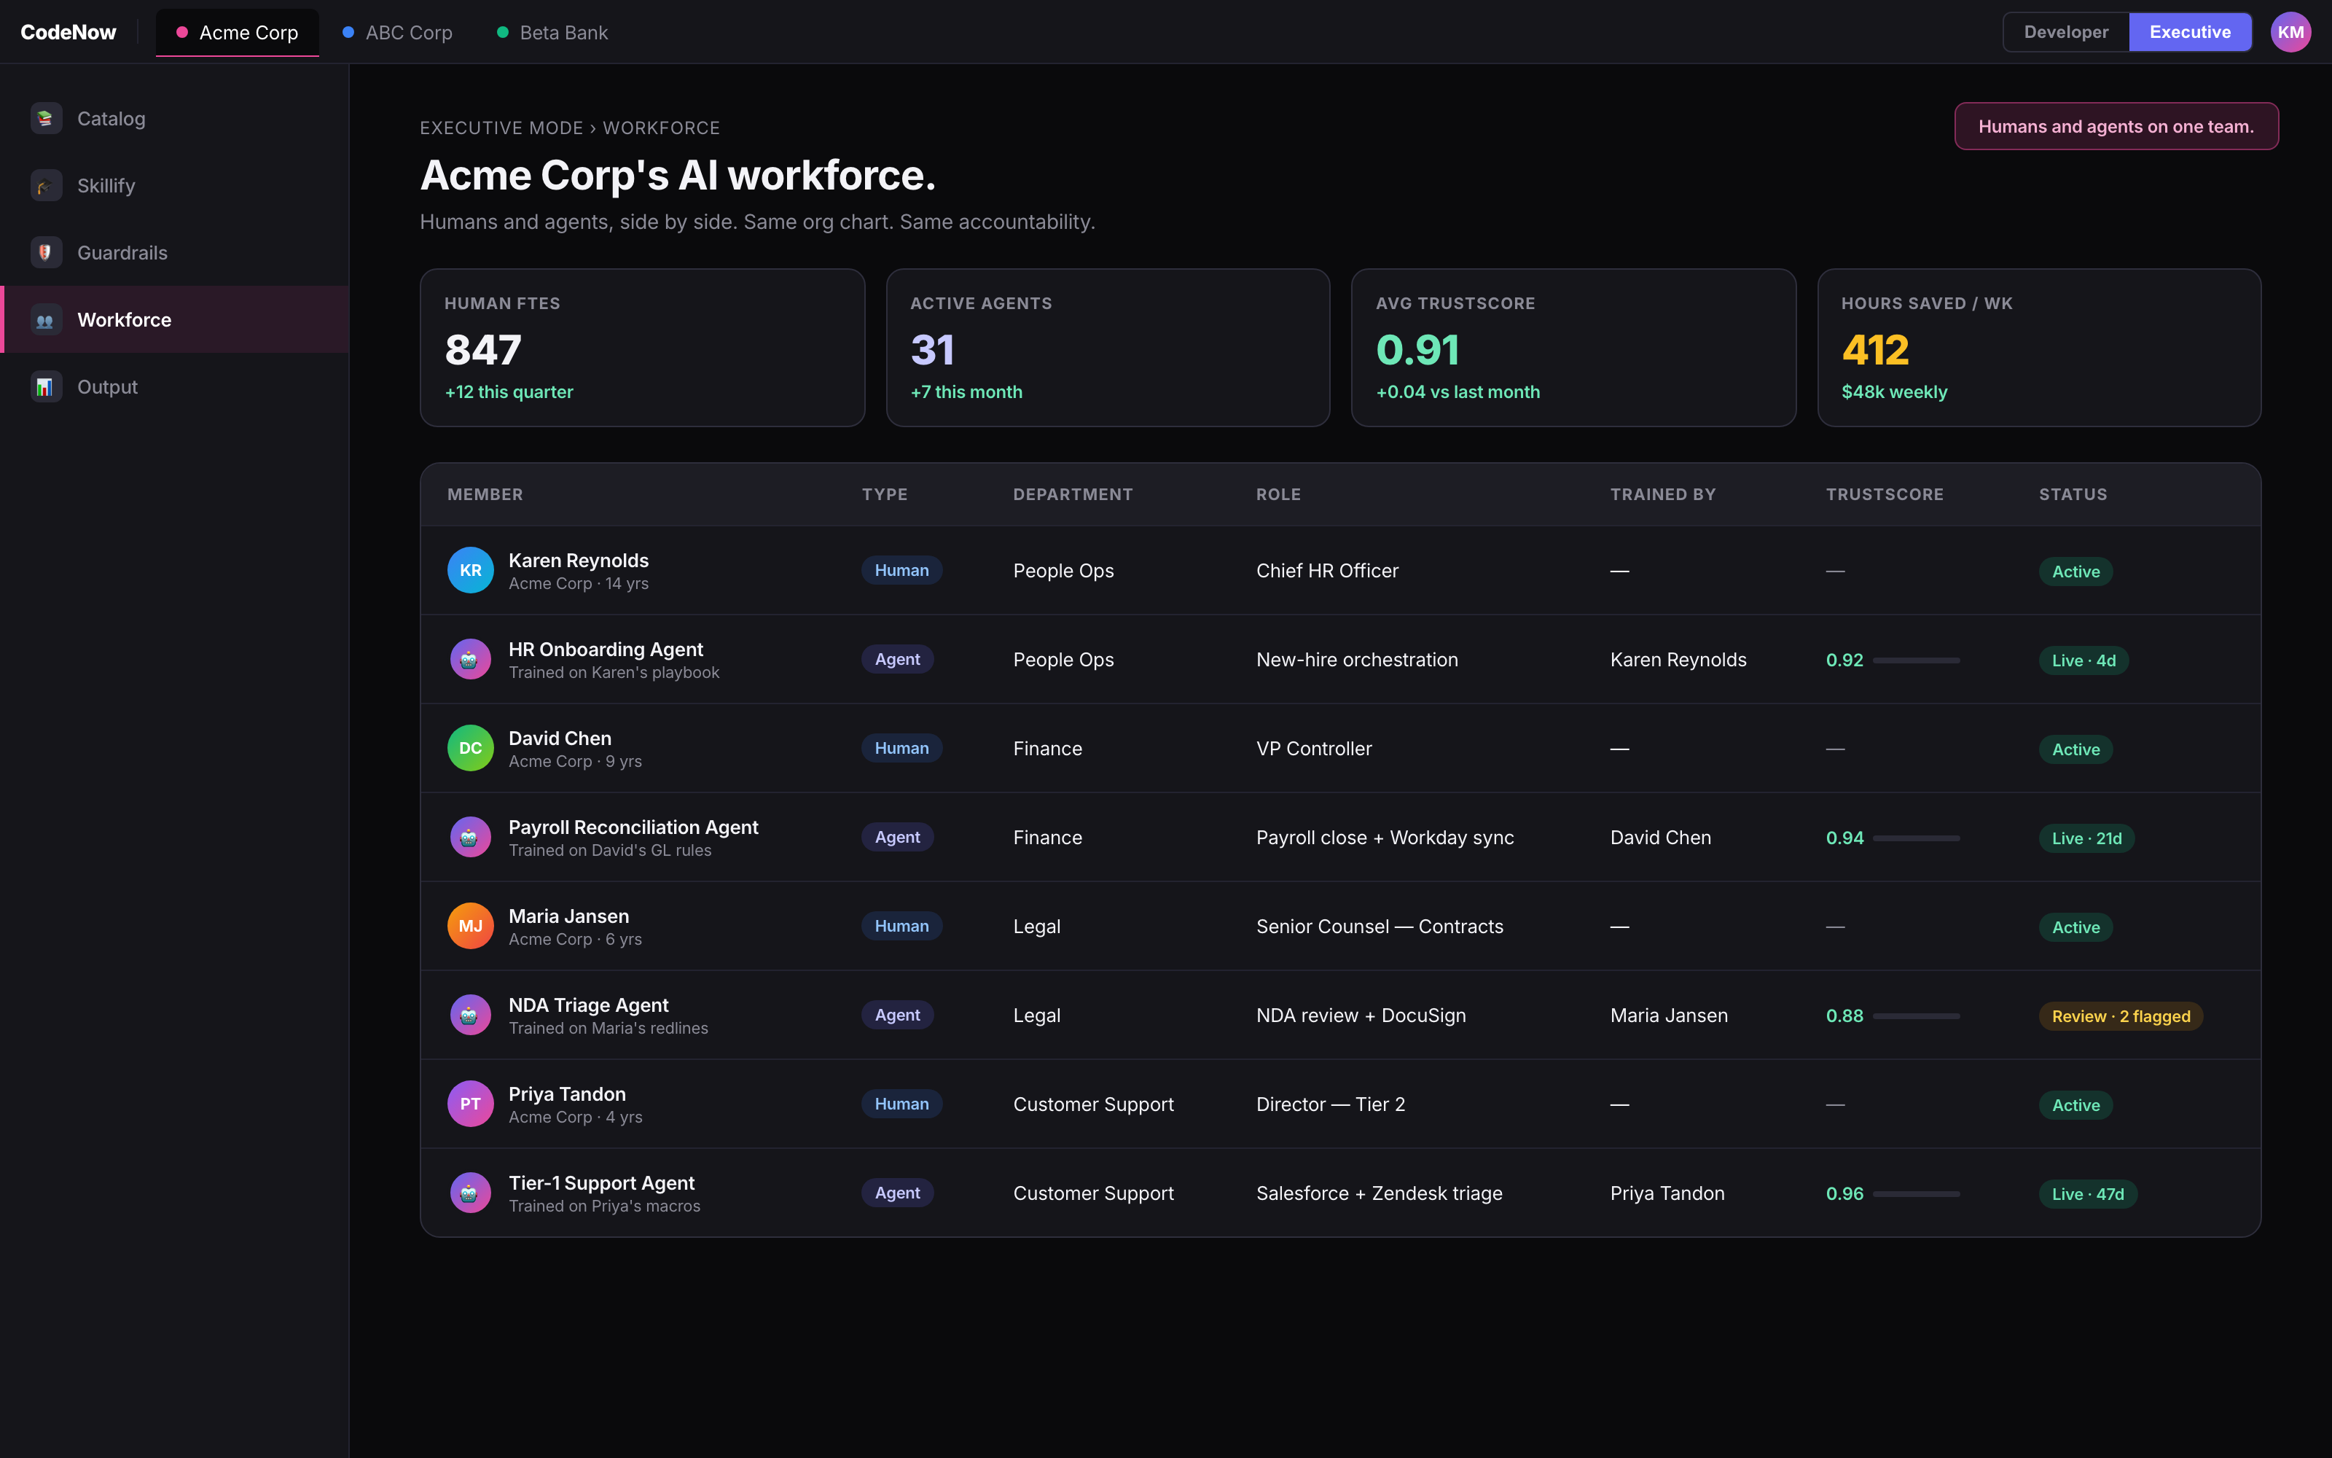
Task: Open the Active Agents 31 card
Action: pos(1107,347)
